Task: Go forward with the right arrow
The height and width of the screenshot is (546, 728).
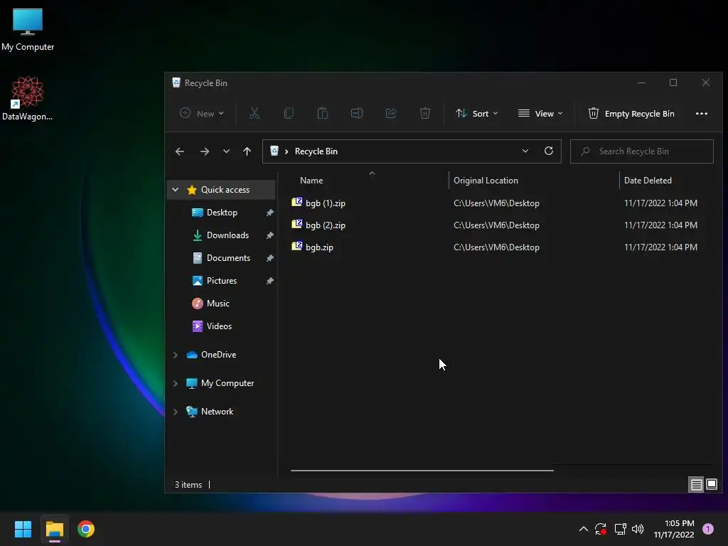Action: click(x=204, y=151)
